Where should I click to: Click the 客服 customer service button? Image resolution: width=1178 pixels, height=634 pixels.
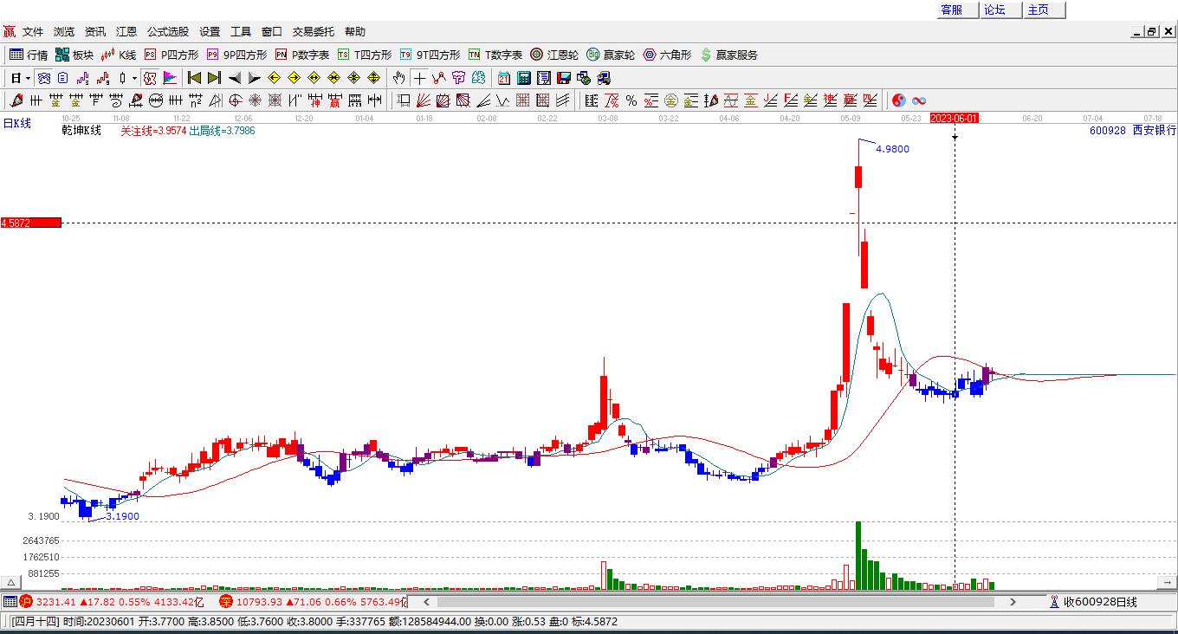(x=957, y=10)
